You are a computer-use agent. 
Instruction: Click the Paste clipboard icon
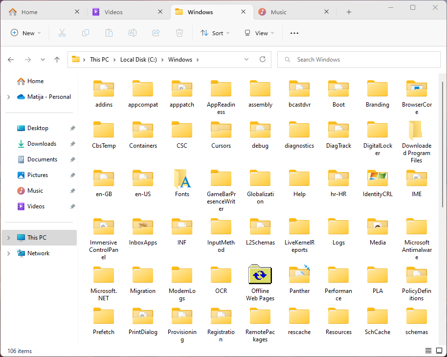click(109, 33)
